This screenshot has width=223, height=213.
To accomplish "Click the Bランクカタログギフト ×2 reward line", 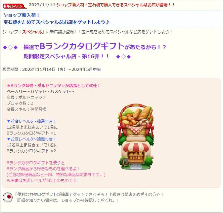I will pos(31,151).
